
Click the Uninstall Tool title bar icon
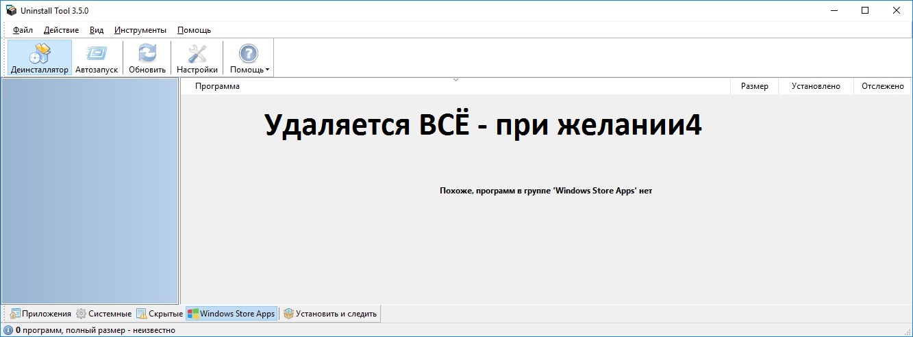click(x=11, y=10)
